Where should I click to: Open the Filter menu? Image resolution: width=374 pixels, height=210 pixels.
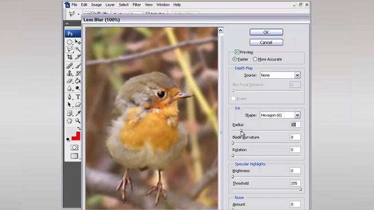pos(137,5)
